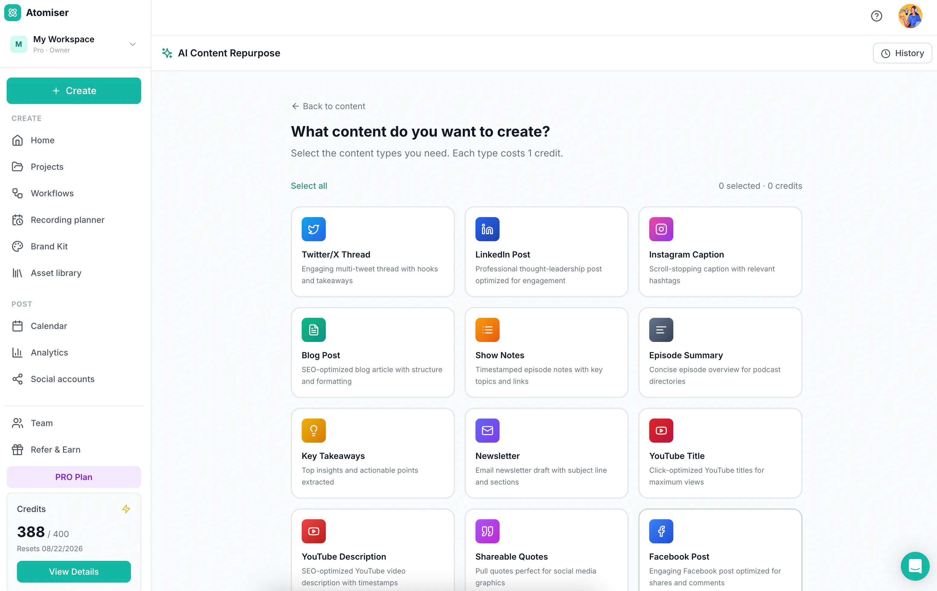This screenshot has height=591, width=937.
Task: Select the Episode Summary card title
Action: (x=686, y=356)
